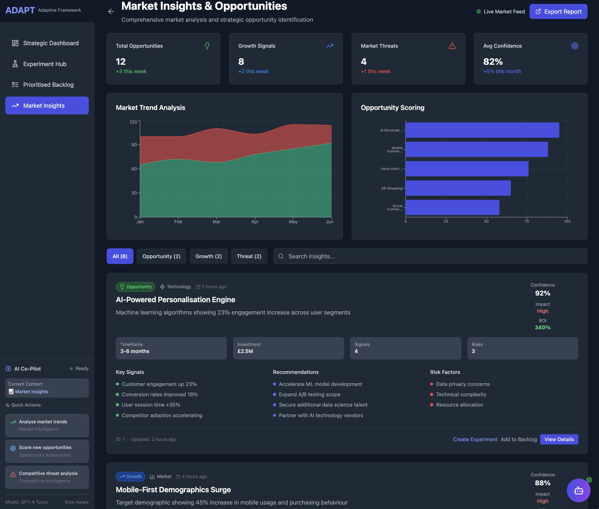
Task: Click the Create Experiment link
Action: 475,439
